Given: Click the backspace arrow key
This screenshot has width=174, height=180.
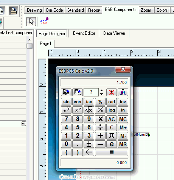Looking at the screenshot, I should (89, 152).
